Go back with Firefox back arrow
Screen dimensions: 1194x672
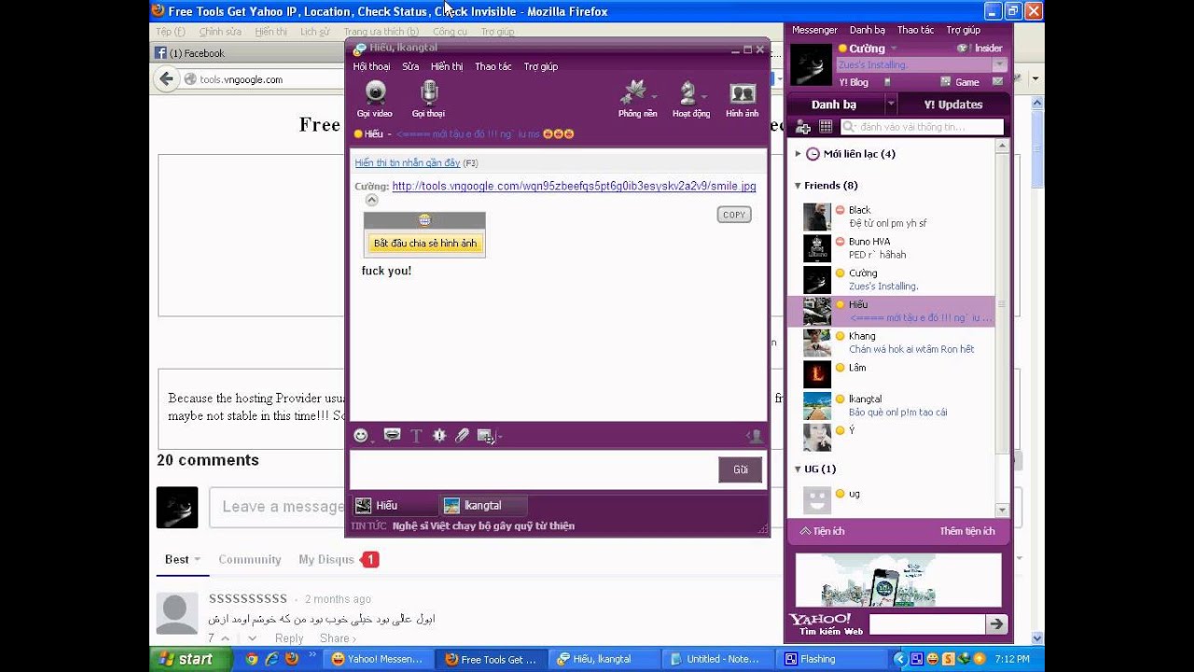167,79
